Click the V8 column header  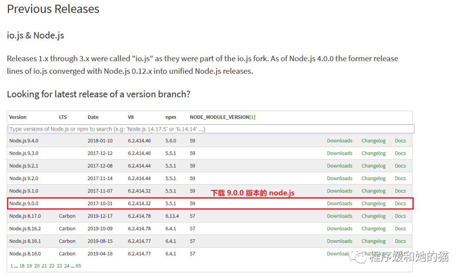coord(131,117)
